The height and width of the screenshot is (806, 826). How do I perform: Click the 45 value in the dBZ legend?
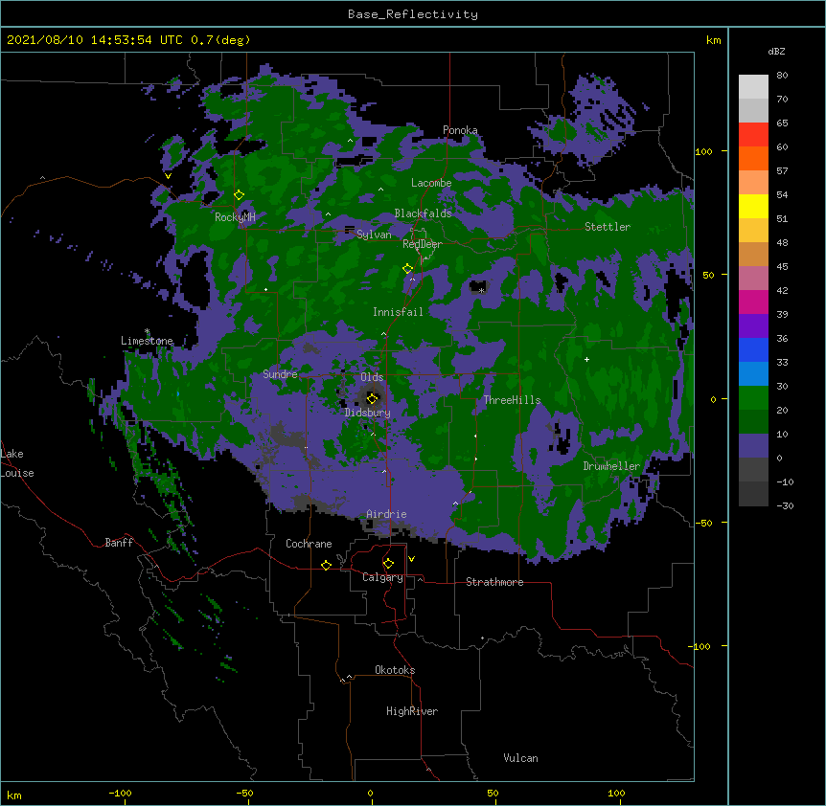(782, 266)
